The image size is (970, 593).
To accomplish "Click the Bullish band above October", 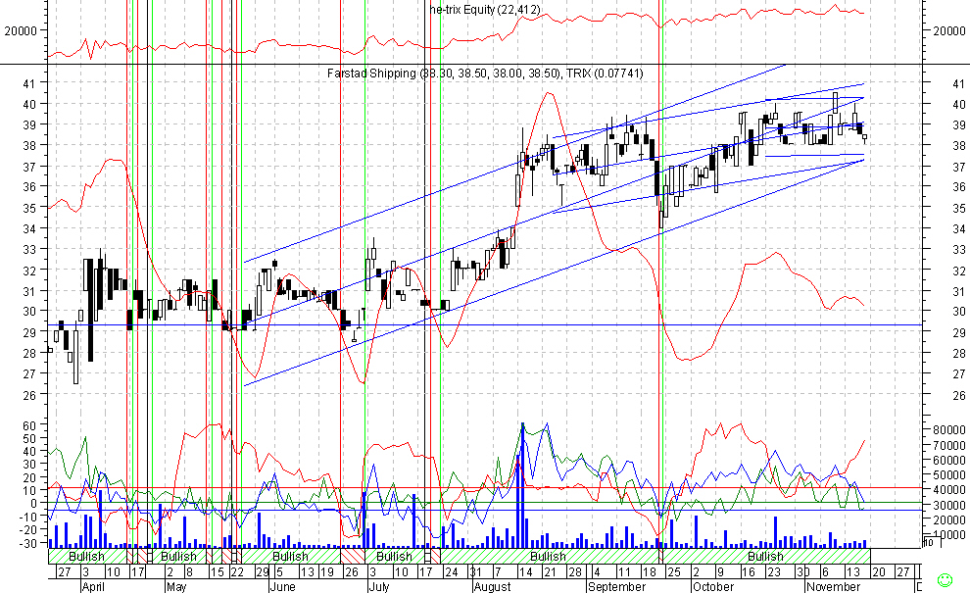I will (x=765, y=556).
